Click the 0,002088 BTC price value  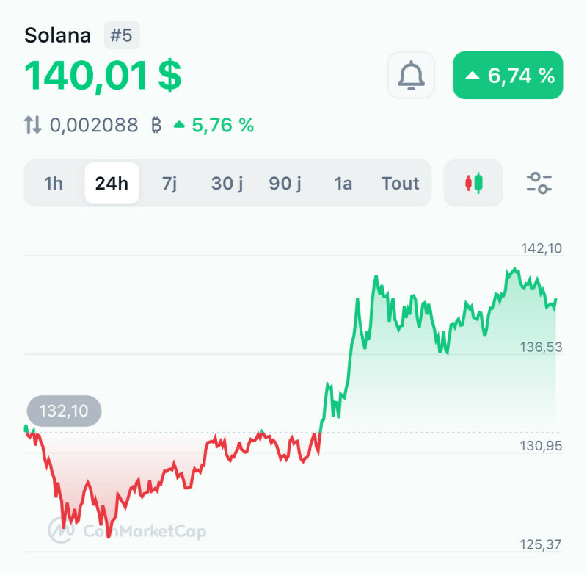point(94,125)
